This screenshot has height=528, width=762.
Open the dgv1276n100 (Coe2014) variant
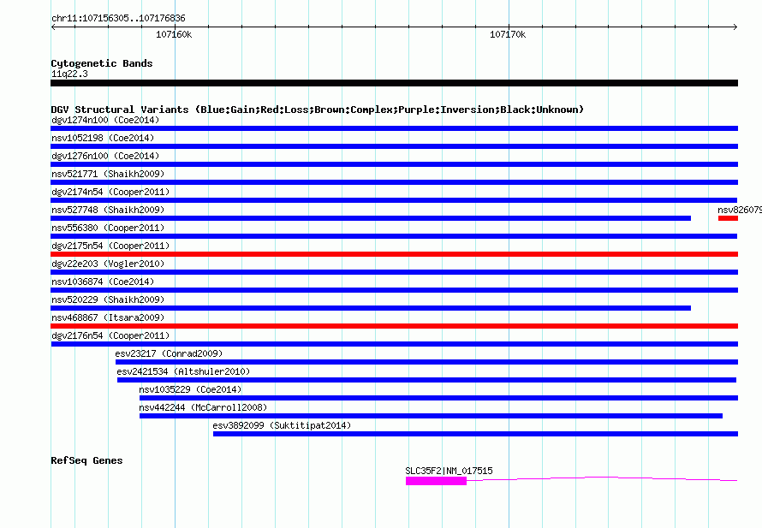pos(394,164)
